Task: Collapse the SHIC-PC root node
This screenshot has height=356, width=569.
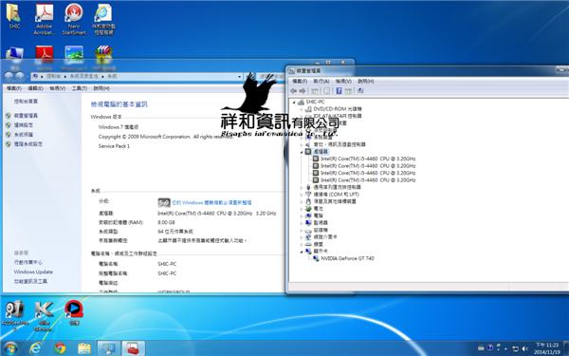Action: [x=294, y=103]
